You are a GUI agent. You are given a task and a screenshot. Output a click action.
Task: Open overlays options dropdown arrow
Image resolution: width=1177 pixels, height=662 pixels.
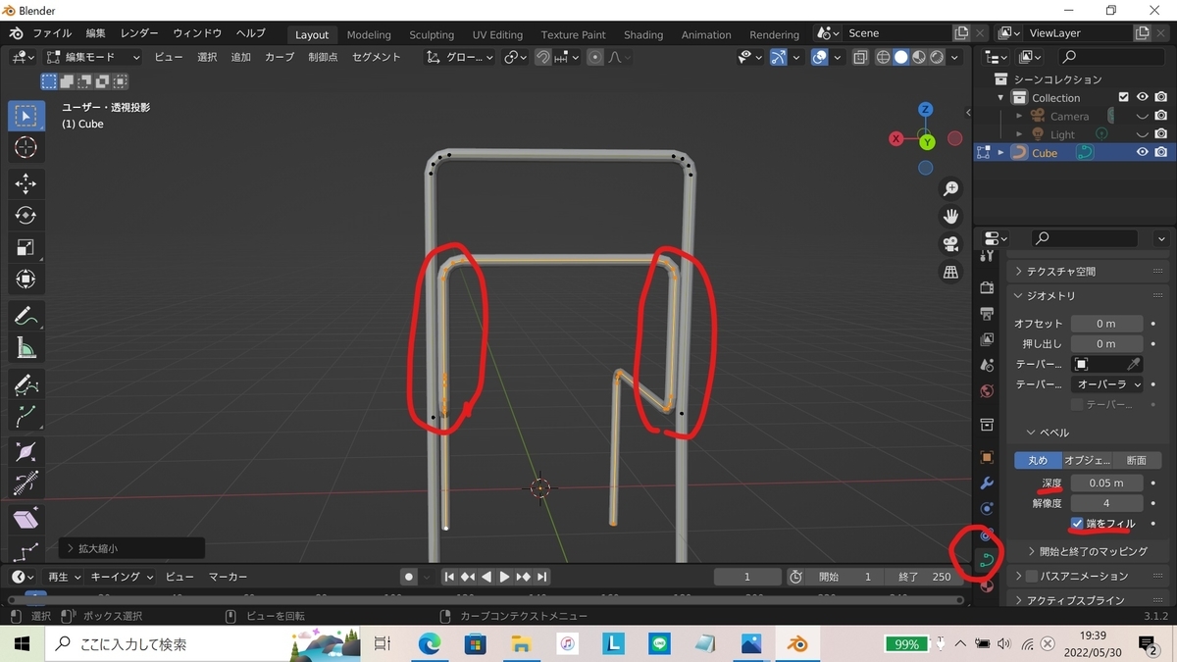click(837, 57)
